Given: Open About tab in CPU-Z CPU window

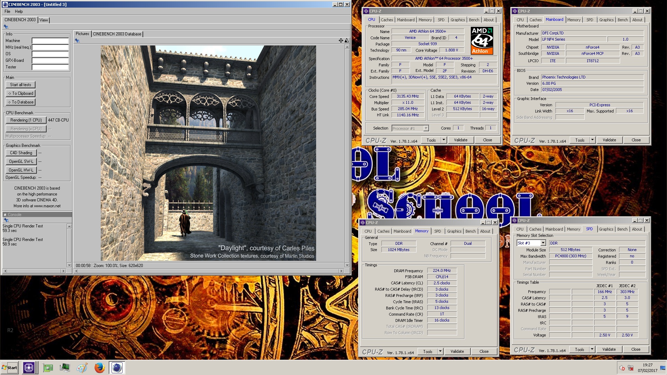Looking at the screenshot, I should 488,20.
